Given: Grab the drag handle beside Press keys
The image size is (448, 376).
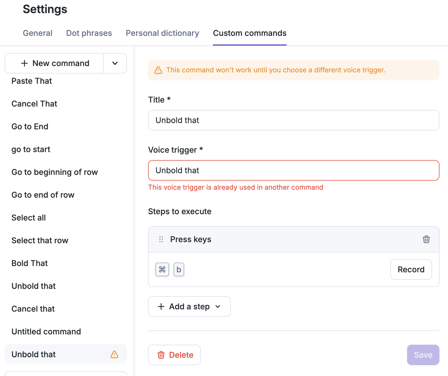Looking at the screenshot, I should 161,239.
